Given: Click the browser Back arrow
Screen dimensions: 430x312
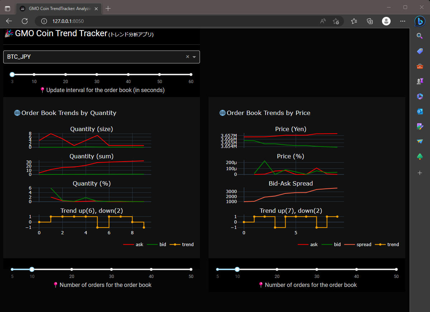Looking at the screenshot, I should point(9,21).
